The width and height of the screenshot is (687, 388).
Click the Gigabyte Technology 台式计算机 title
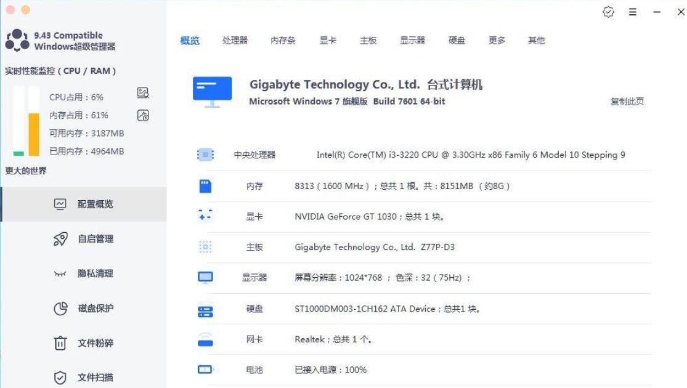(x=366, y=84)
